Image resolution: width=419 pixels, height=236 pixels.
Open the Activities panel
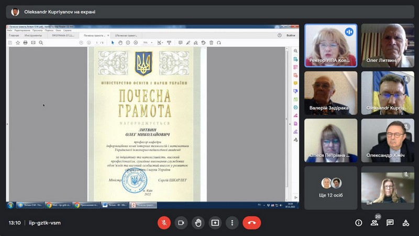coord(405,222)
